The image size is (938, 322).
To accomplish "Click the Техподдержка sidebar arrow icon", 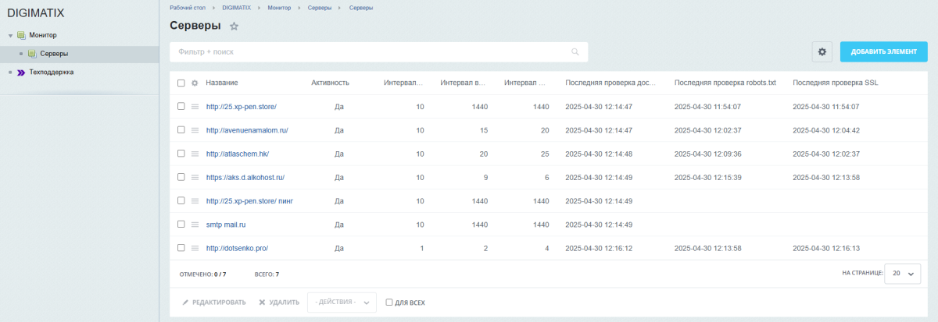I will 20,73.
